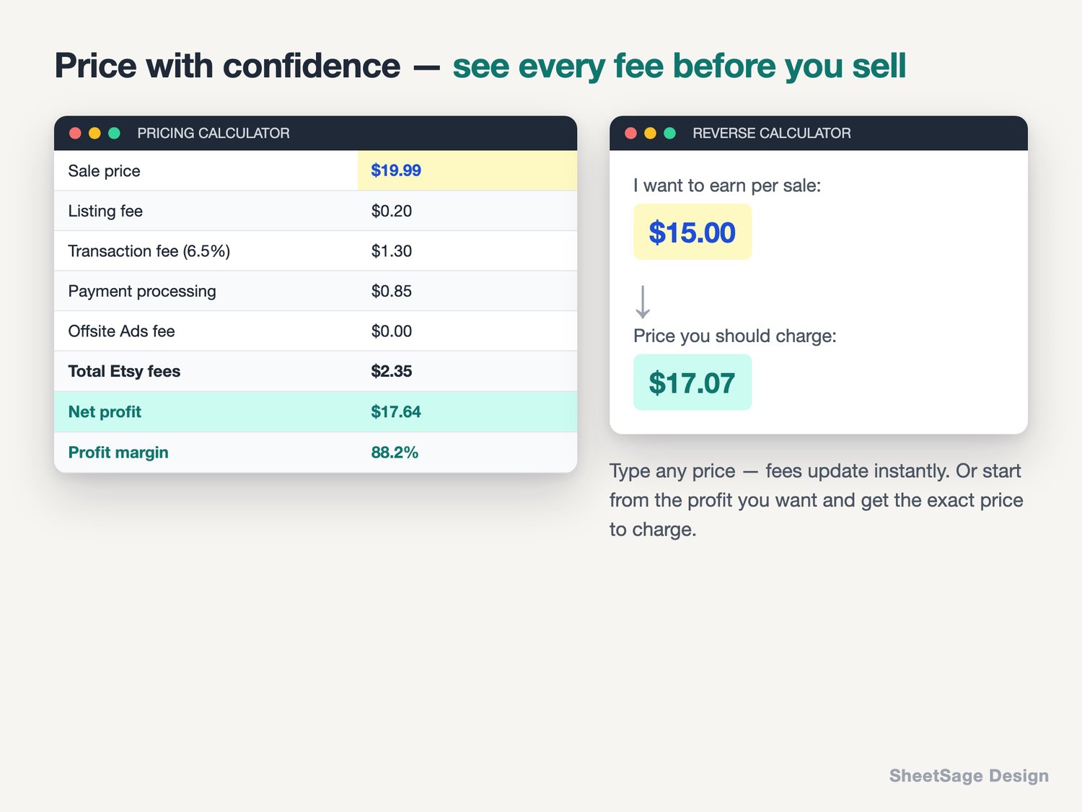The image size is (1082, 812).
Task: Click the PRICING CALCULATOR title bar text
Action: (x=214, y=133)
